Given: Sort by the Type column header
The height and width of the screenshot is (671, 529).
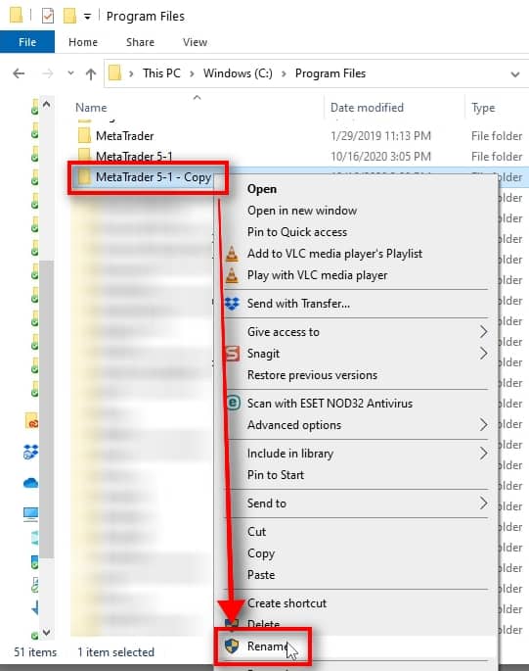Looking at the screenshot, I should pyautogui.click(x=483, y=108).
